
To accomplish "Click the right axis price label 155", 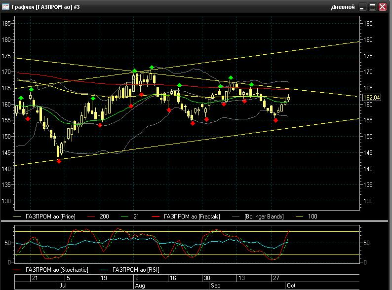I will [368, 120].
